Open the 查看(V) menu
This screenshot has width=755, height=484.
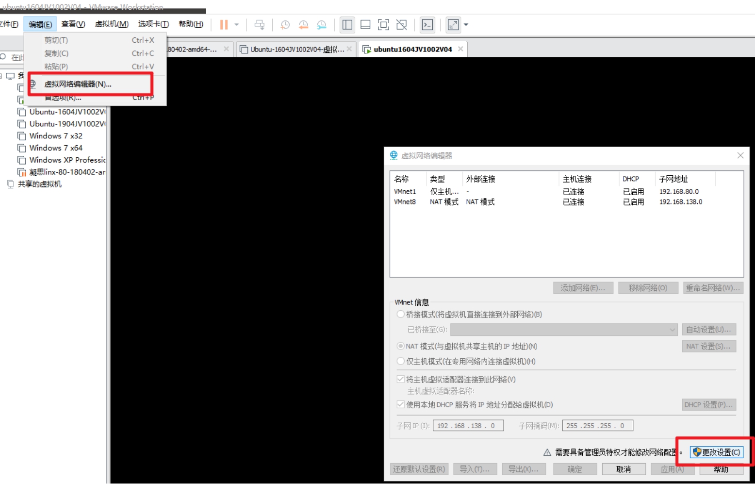[73, 24]
